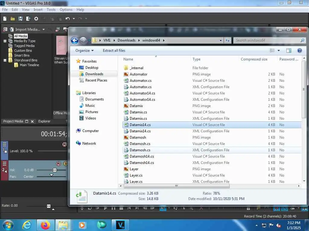
Task: Open the Import Media dropdown arrow
Action: click(x=43, y=29)
